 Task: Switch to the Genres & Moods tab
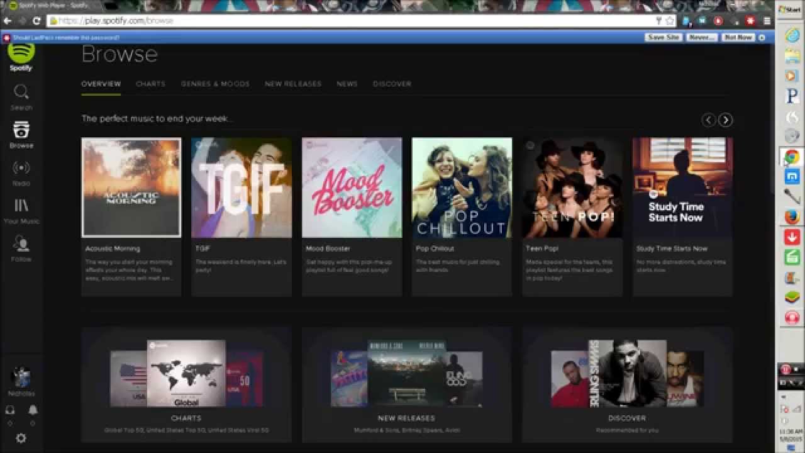coord(215,84)
